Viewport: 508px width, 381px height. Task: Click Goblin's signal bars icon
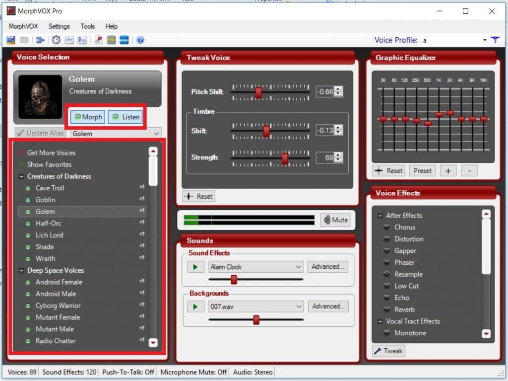pos(142,199)
